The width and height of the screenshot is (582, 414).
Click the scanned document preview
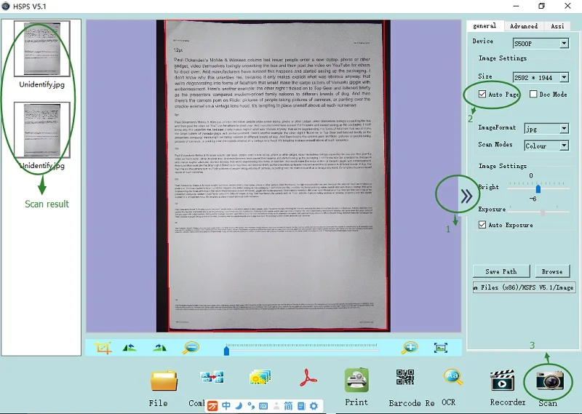point(274,175)
